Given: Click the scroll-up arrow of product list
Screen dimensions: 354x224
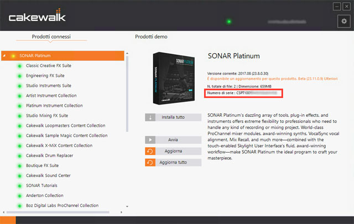Looking at the screenshot, I should pos(127,53).
